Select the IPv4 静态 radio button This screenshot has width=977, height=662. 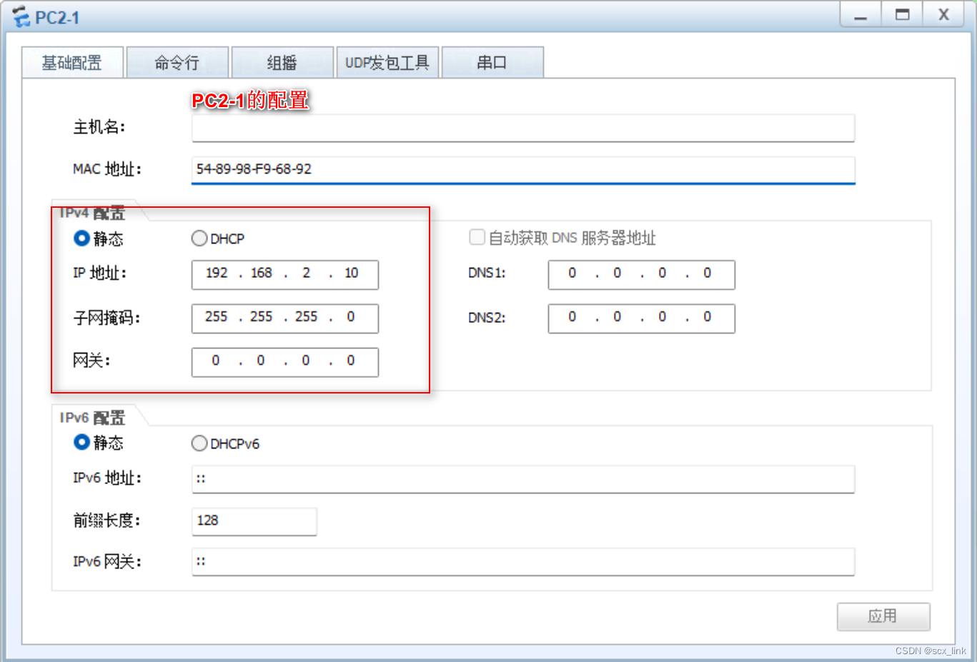click(x=81, y=239)
